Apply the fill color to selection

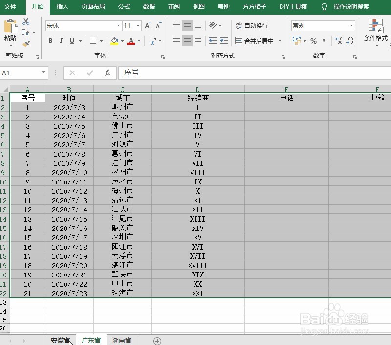[114, 41]
